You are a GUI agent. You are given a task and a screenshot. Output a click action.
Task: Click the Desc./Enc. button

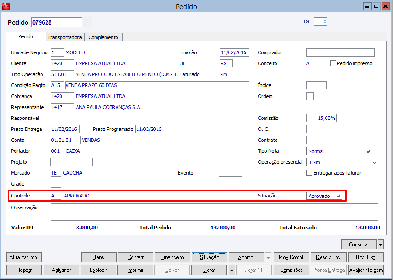tap(329, 257)
